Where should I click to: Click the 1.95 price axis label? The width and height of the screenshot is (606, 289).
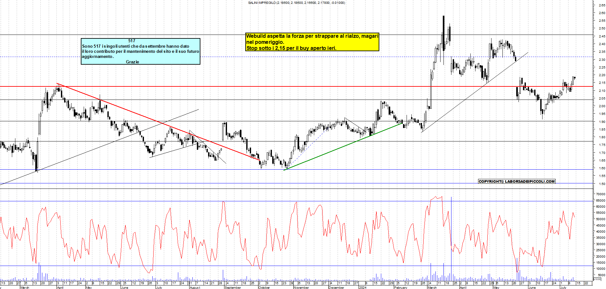point(602,114)
